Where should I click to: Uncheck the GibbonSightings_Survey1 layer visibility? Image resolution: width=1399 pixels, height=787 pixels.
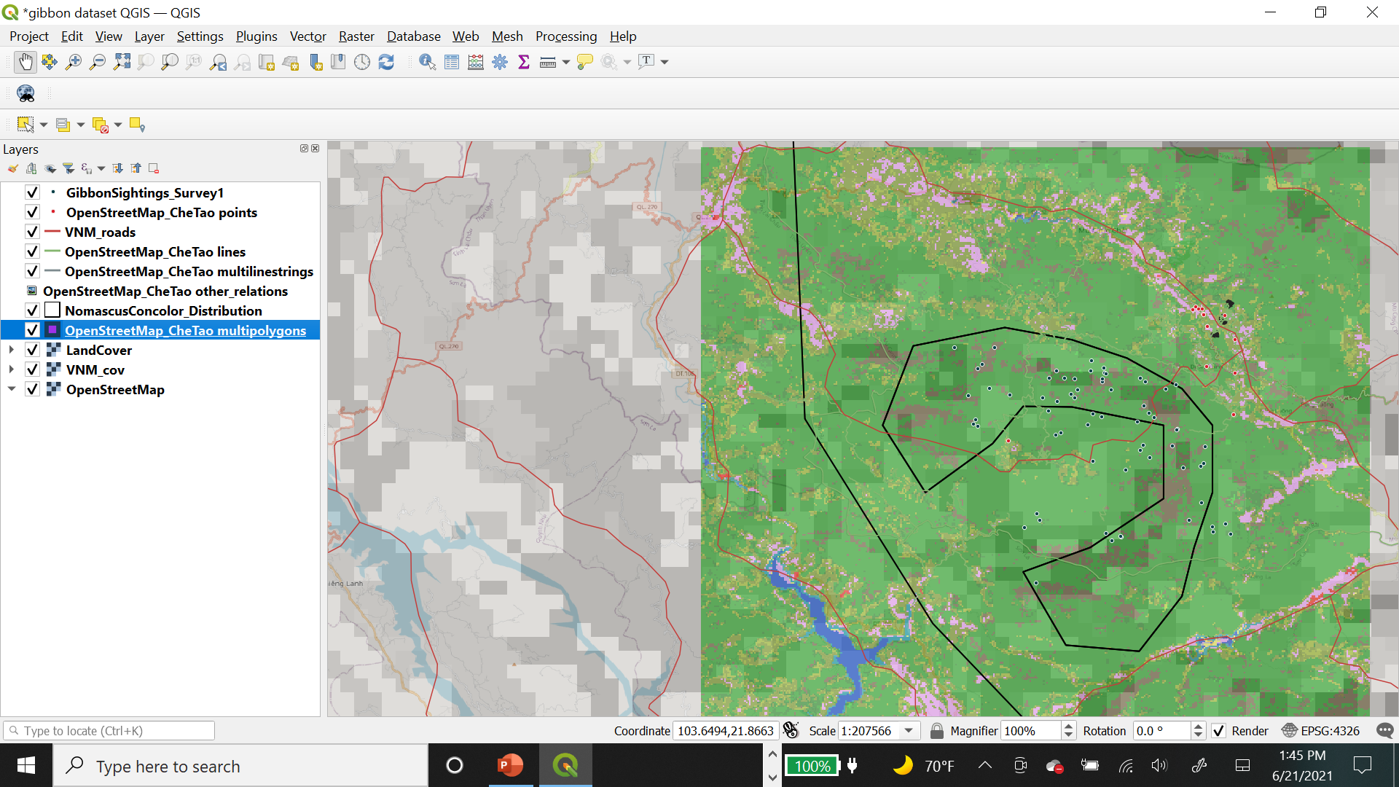coord(32,192)
